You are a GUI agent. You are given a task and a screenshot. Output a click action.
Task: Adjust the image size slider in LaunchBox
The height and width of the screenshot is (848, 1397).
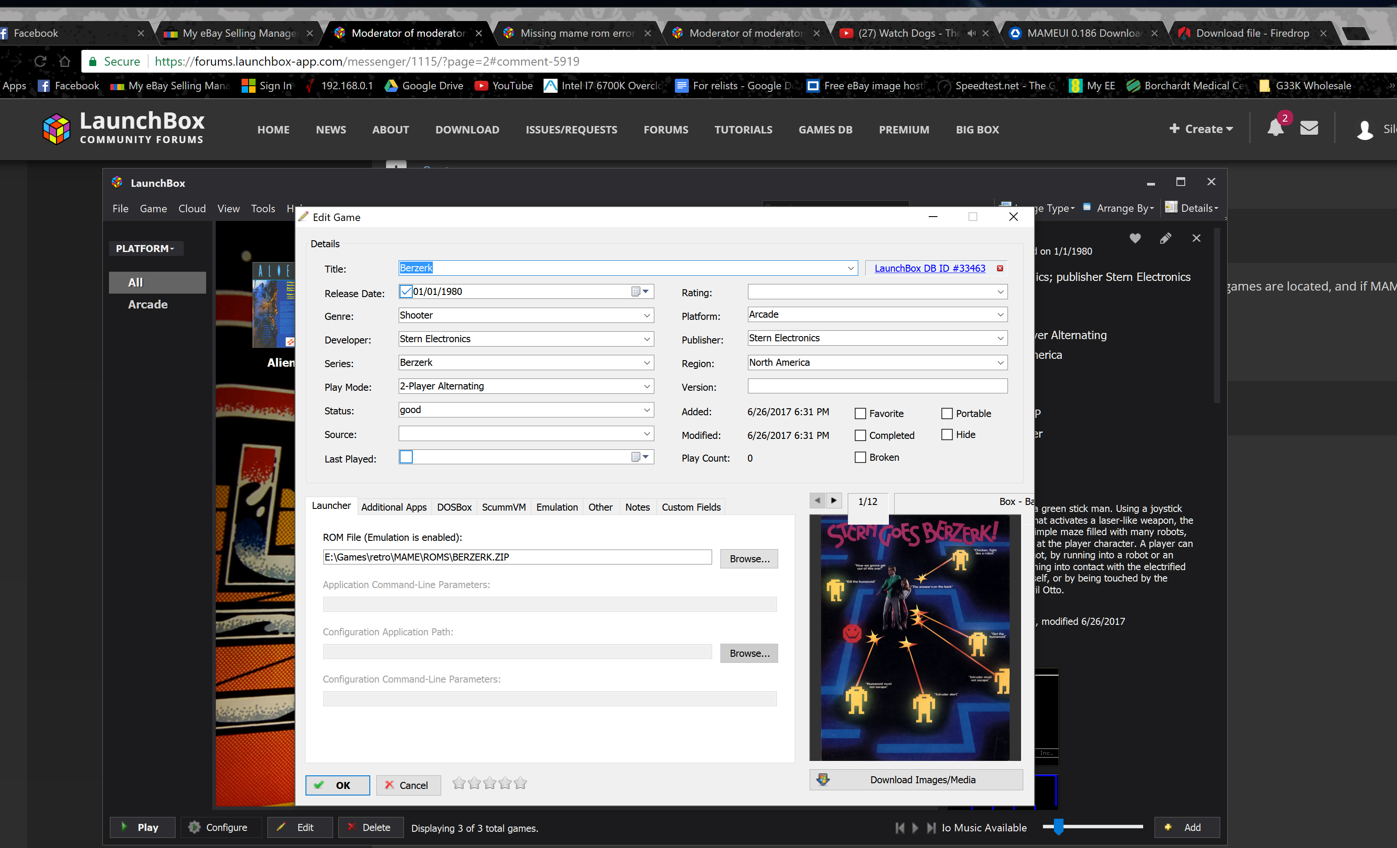tap(1058, 827)
